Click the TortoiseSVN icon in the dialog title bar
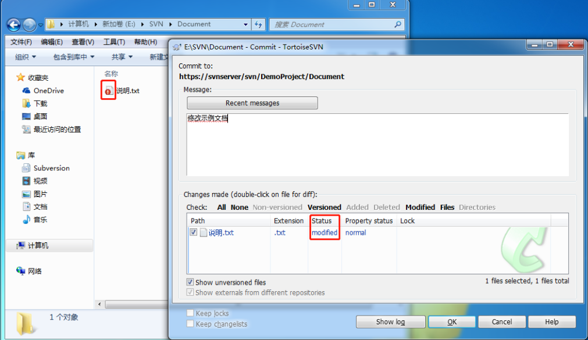Screen dimensions: 588x340 coord(177,47)
